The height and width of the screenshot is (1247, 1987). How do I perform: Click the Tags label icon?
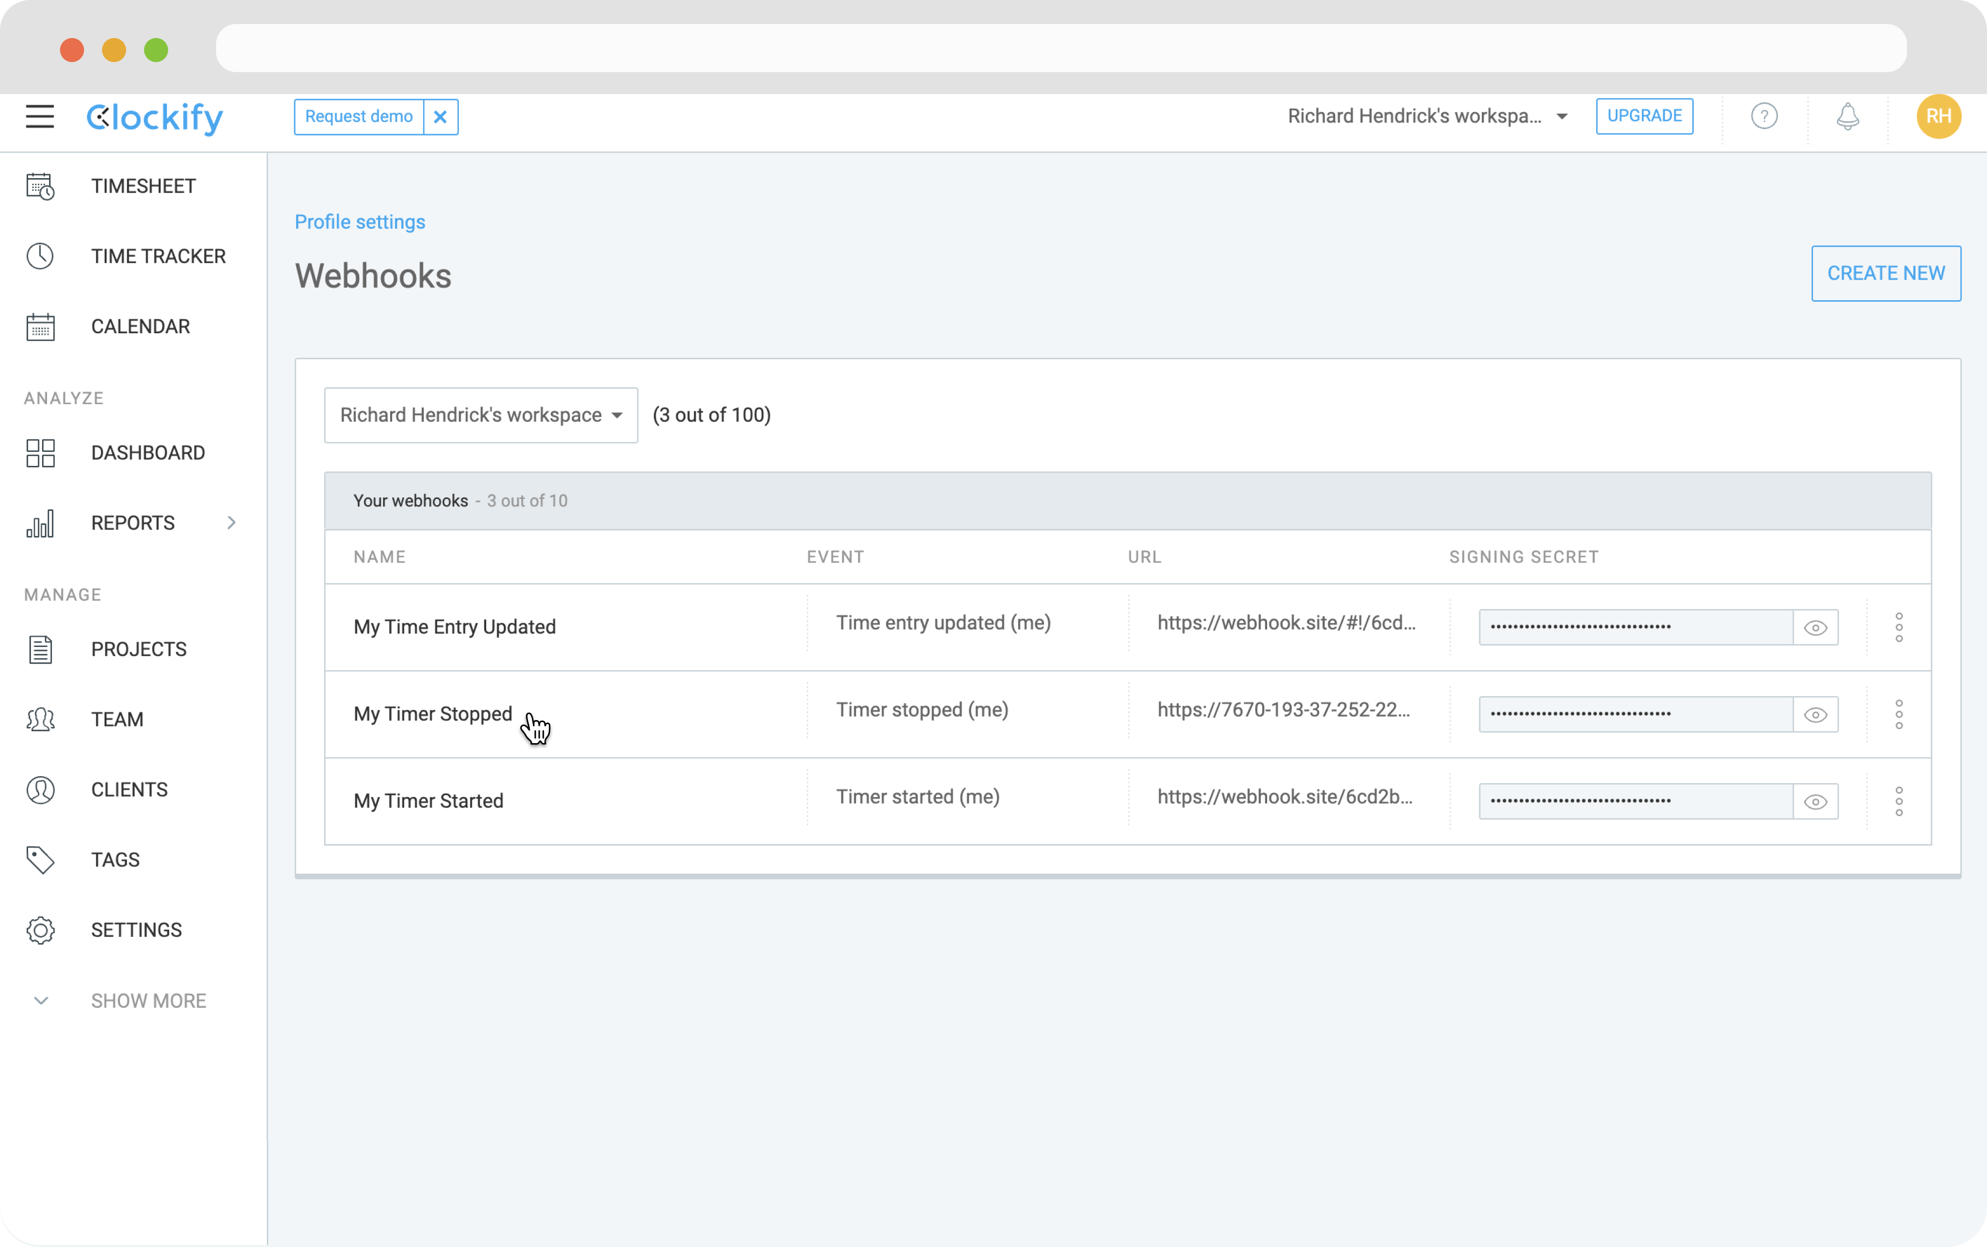(41, 859)
